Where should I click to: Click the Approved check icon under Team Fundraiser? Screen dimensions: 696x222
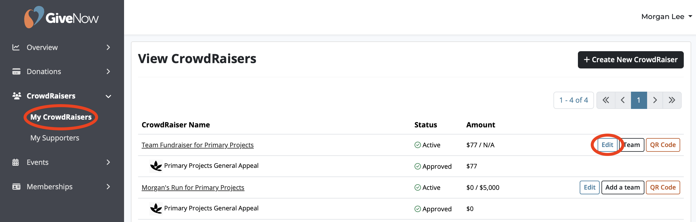417,166
